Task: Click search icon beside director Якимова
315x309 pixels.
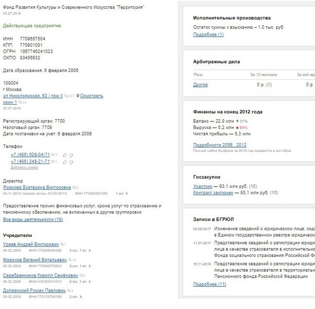Action: point(73,187)
